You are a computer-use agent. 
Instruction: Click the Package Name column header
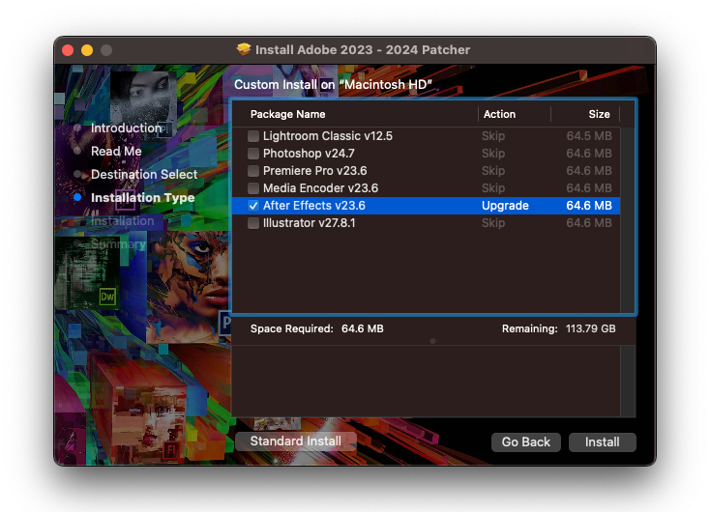pyautogui.click(x=287, y=114)
